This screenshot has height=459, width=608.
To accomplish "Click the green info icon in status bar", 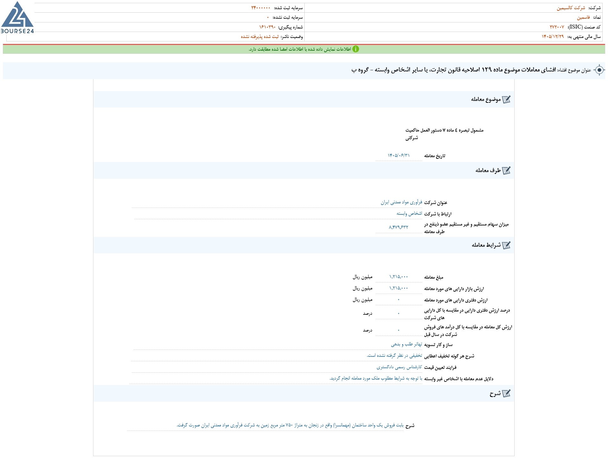I will [x=356, y=49].
